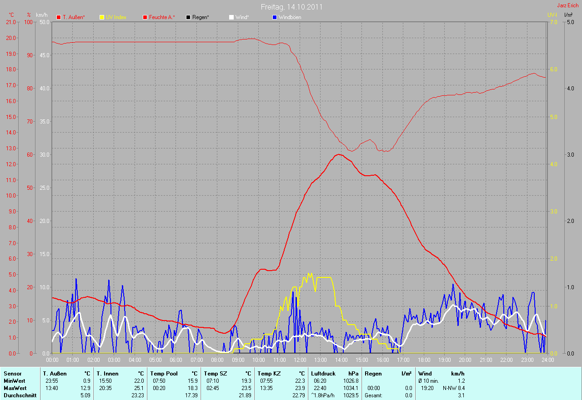
Task: Click the 'Temp Pool' column header
Action: (164, 373)
